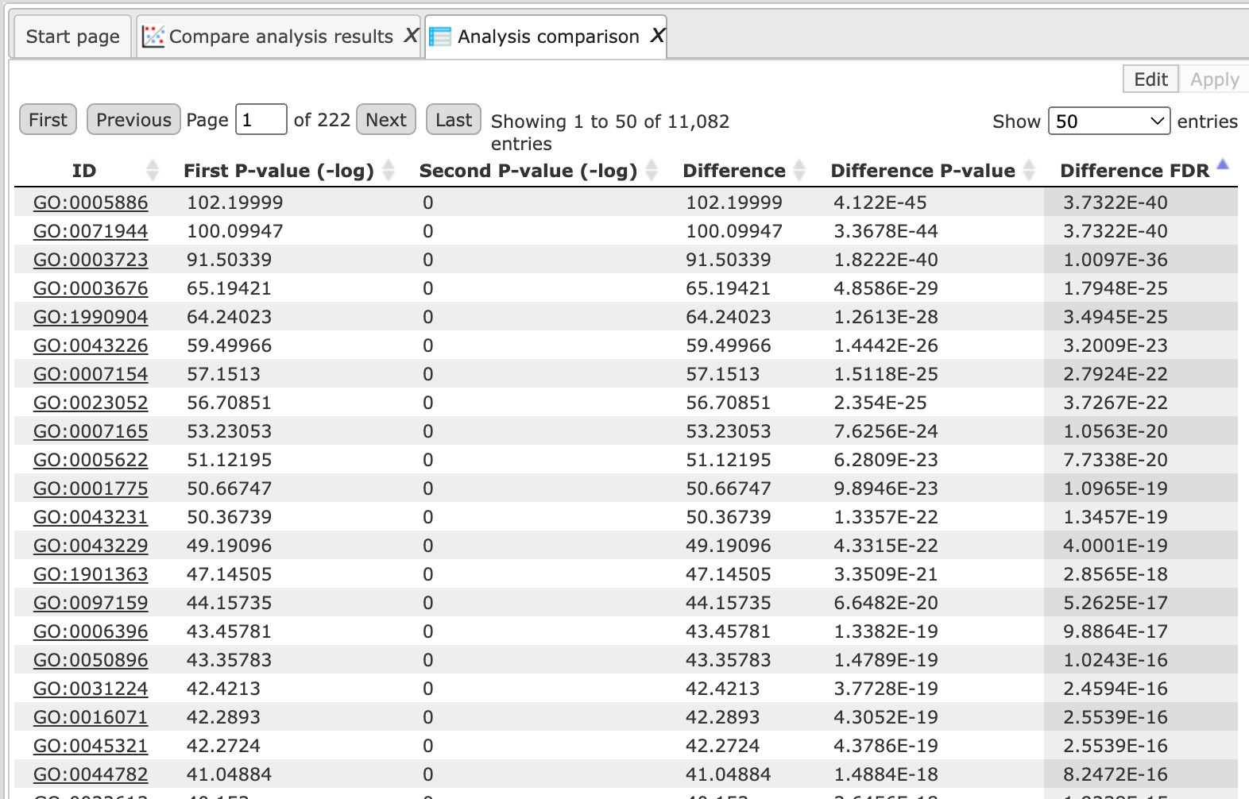
Task: Click the Difference column header
Action: [x=734, y=171]
